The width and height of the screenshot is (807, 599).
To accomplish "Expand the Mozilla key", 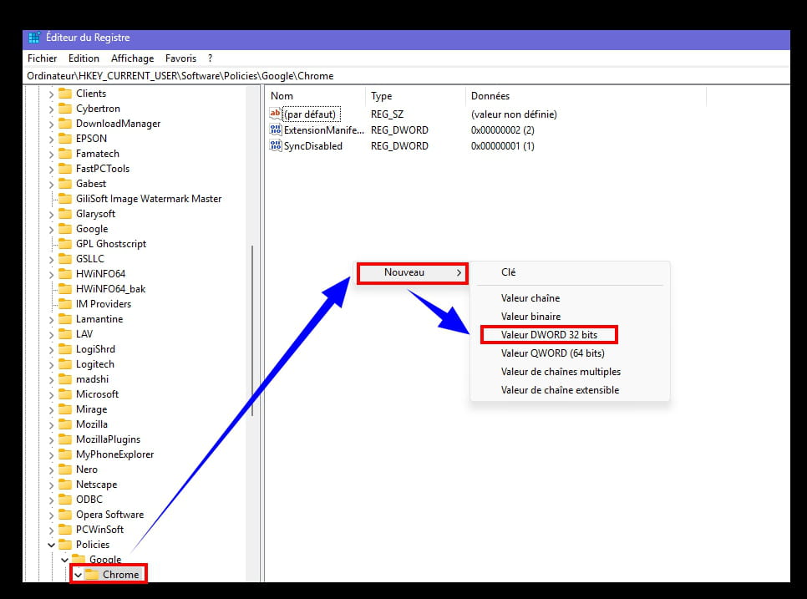I will [x=51, y=425].
